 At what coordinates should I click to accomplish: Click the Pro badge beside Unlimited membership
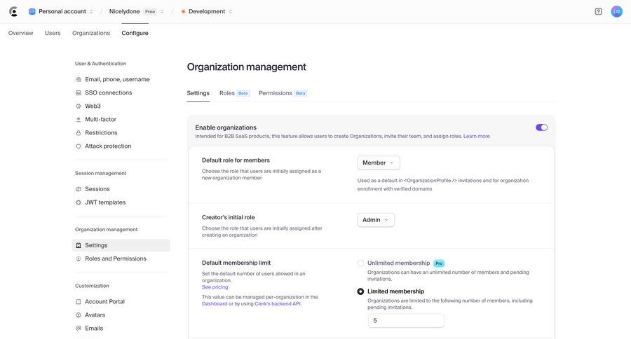[439, 263]
